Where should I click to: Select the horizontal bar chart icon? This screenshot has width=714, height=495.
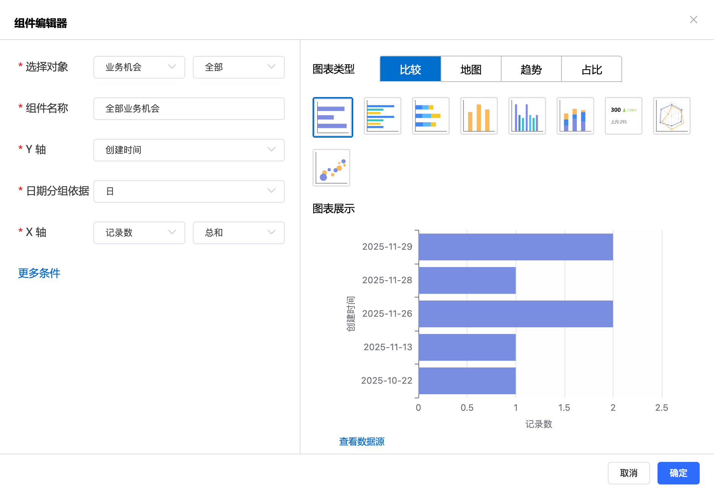pos(333,117)
